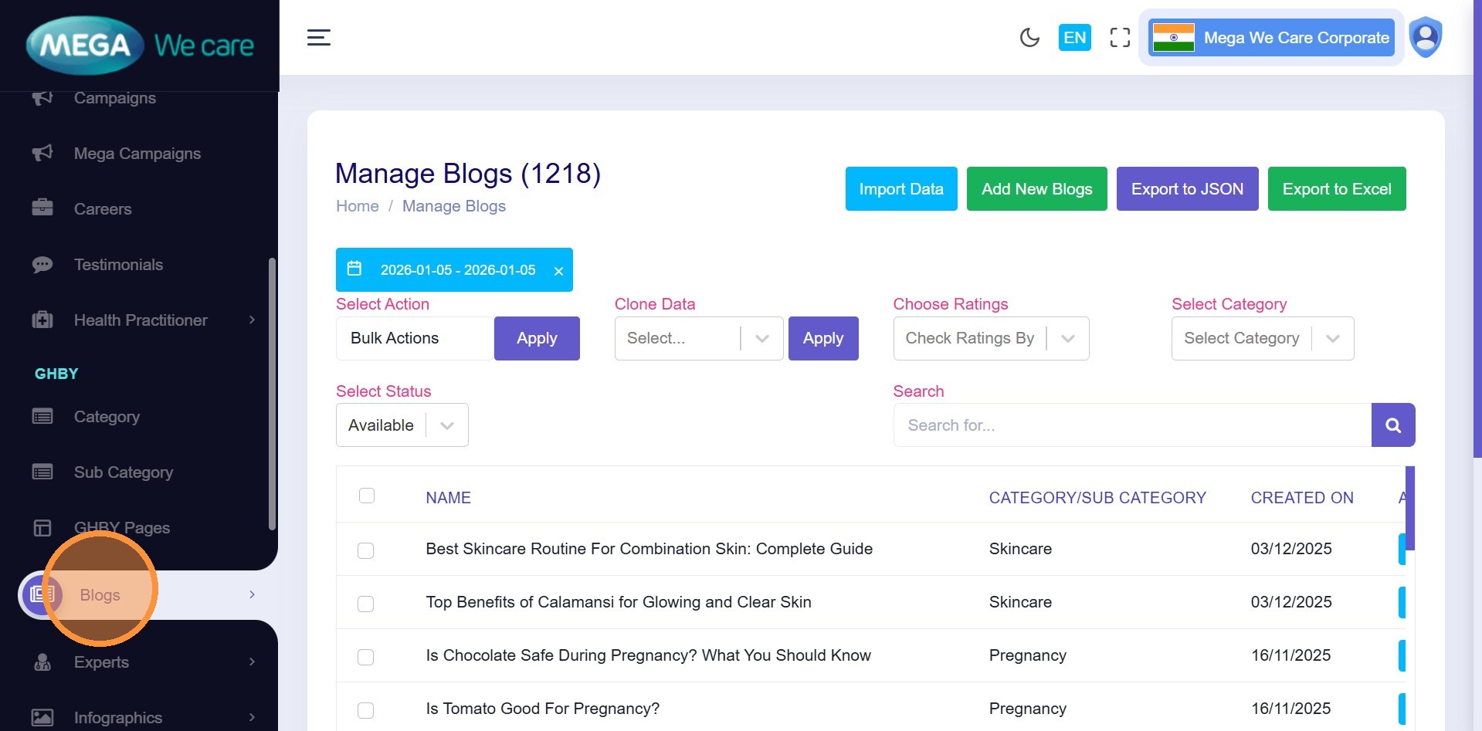Check the Best Skincare Routine blog row

[366, 550]
